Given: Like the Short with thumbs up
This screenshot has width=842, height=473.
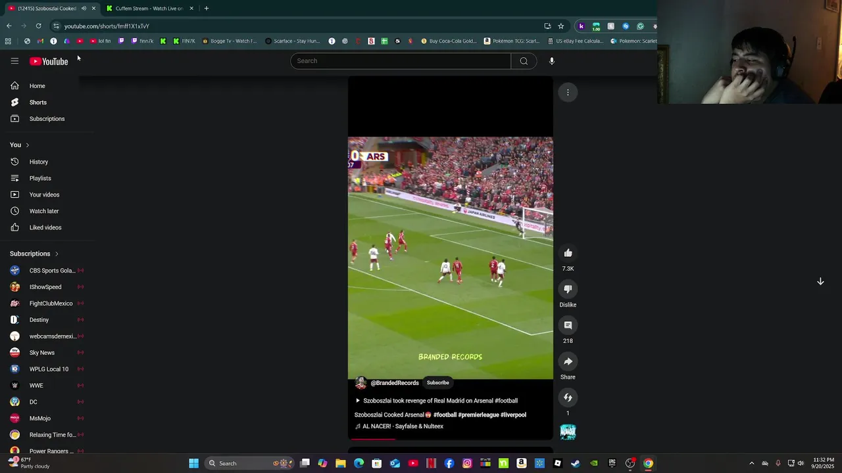Looking at the screenshot, I should 568,253.
